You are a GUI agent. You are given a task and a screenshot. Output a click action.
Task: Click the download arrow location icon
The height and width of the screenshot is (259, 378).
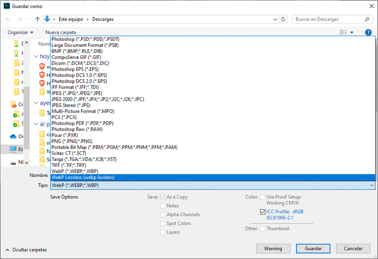point(47,19)
